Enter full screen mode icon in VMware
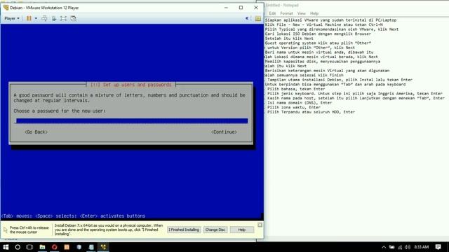 pos(63,18)
